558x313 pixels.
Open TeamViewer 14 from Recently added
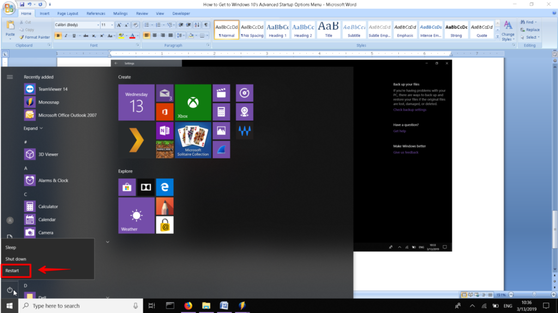click(53, 89)
